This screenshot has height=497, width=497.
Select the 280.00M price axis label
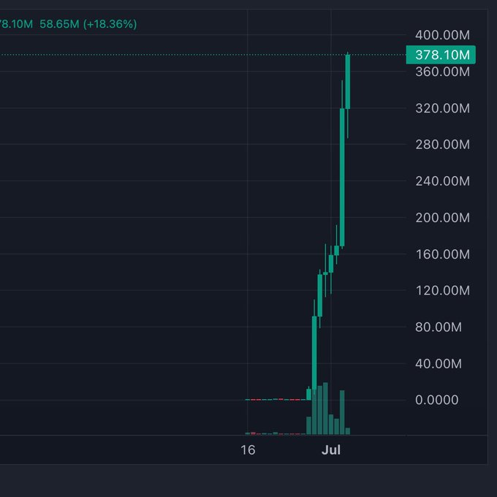click(x=442, y=145)
